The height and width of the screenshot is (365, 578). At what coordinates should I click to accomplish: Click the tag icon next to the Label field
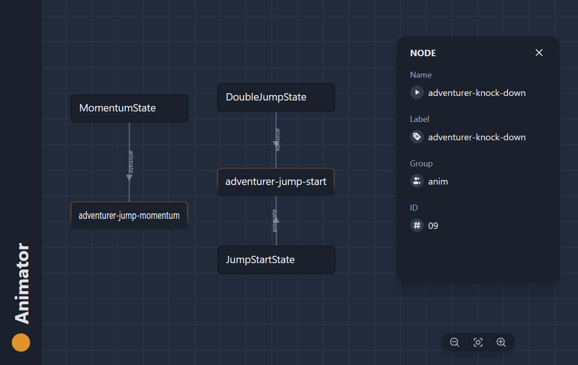[x=417, y=137]
